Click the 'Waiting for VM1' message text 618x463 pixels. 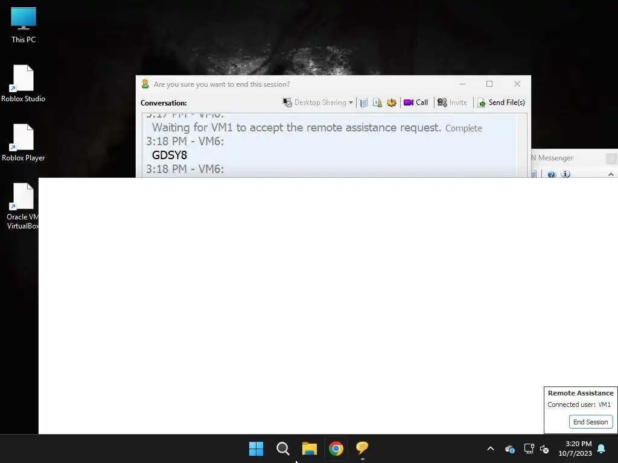(x=296, y=128)
